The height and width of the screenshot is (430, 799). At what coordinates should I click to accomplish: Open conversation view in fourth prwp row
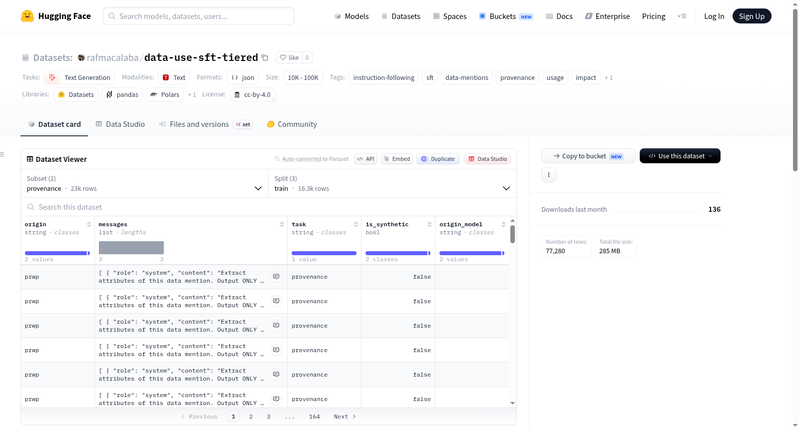(276, 350)
